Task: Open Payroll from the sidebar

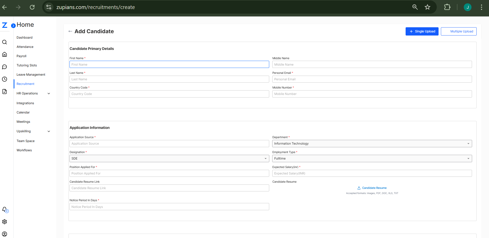Action: (x=22, y=56)
